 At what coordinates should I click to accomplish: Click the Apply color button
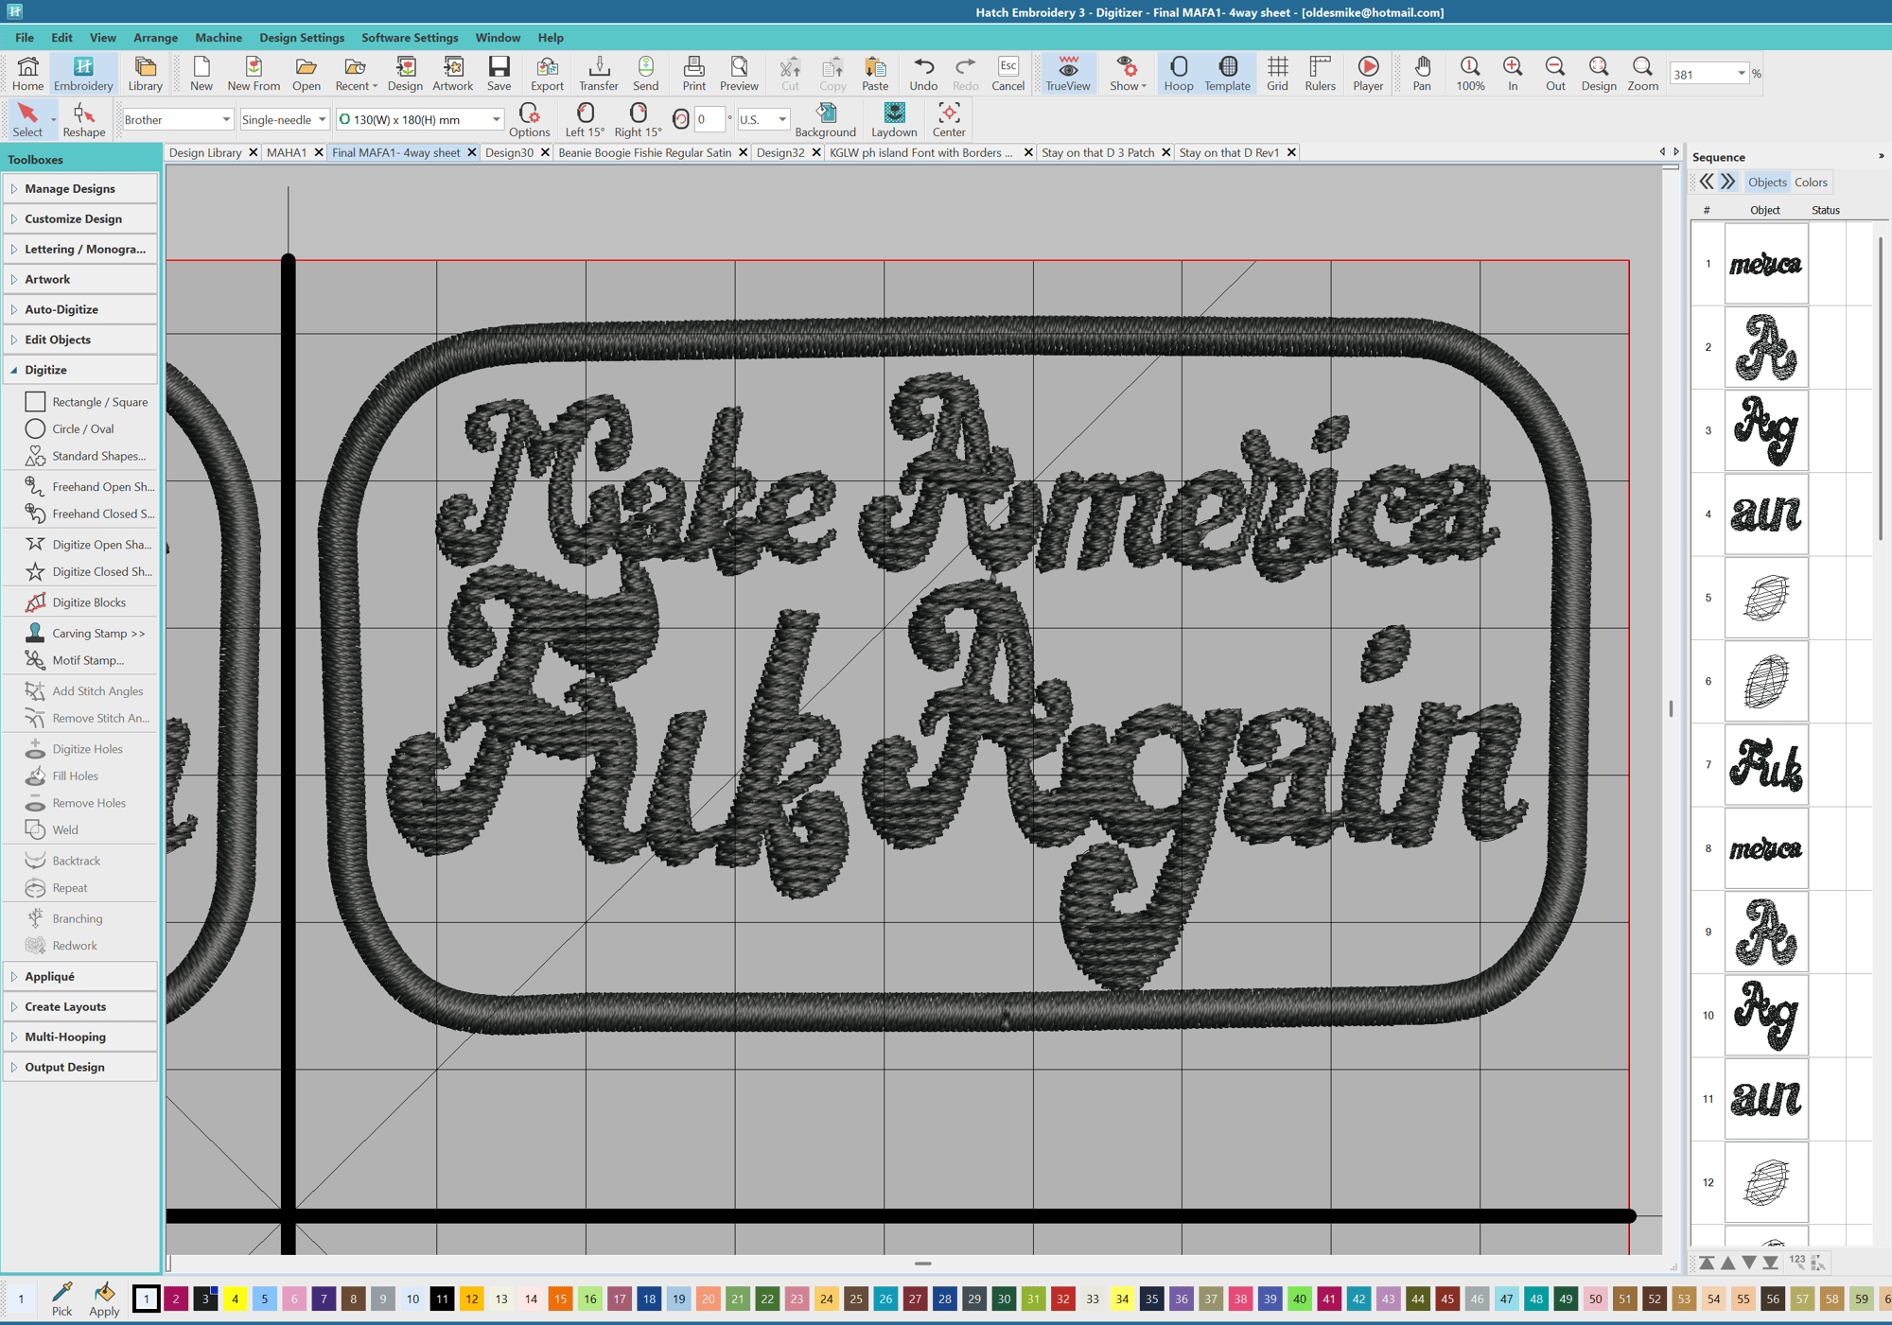[x=104, y=1299]
